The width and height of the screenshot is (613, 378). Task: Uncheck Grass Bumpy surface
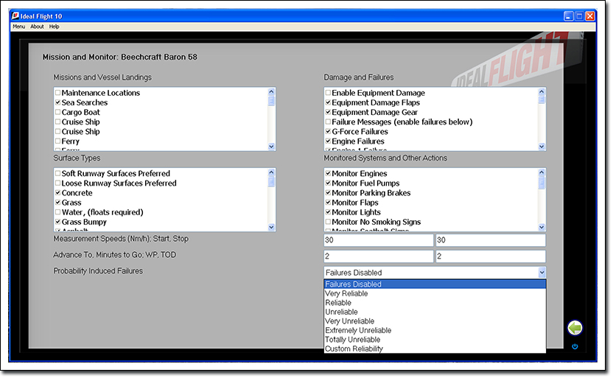tap(58, 222)
